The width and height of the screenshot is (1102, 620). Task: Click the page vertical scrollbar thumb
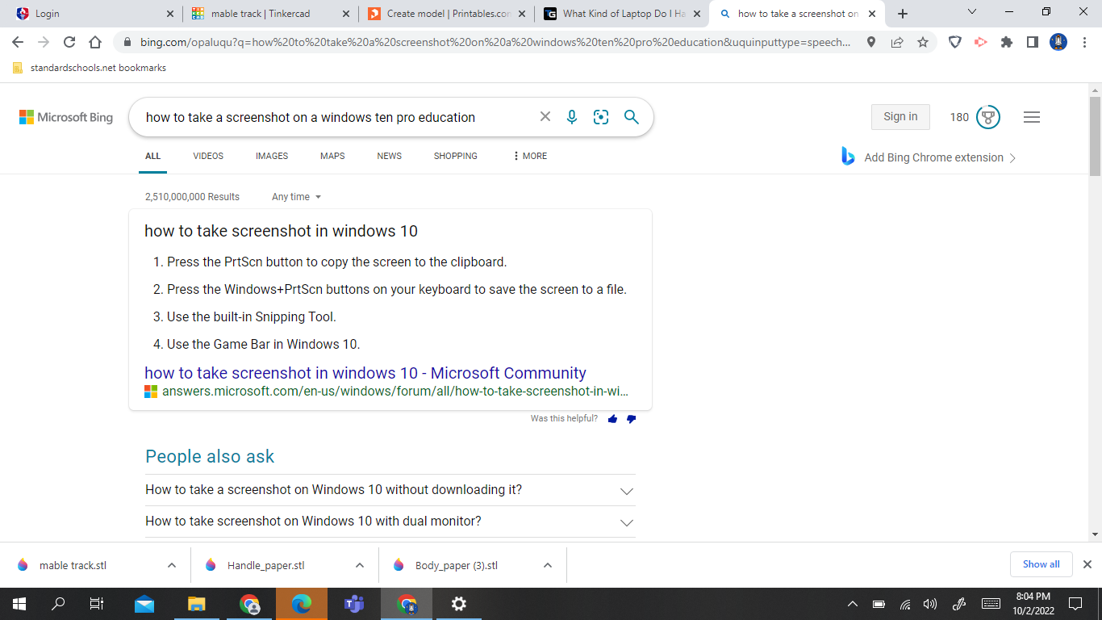pyautogui.click(x=1095, y=136)
